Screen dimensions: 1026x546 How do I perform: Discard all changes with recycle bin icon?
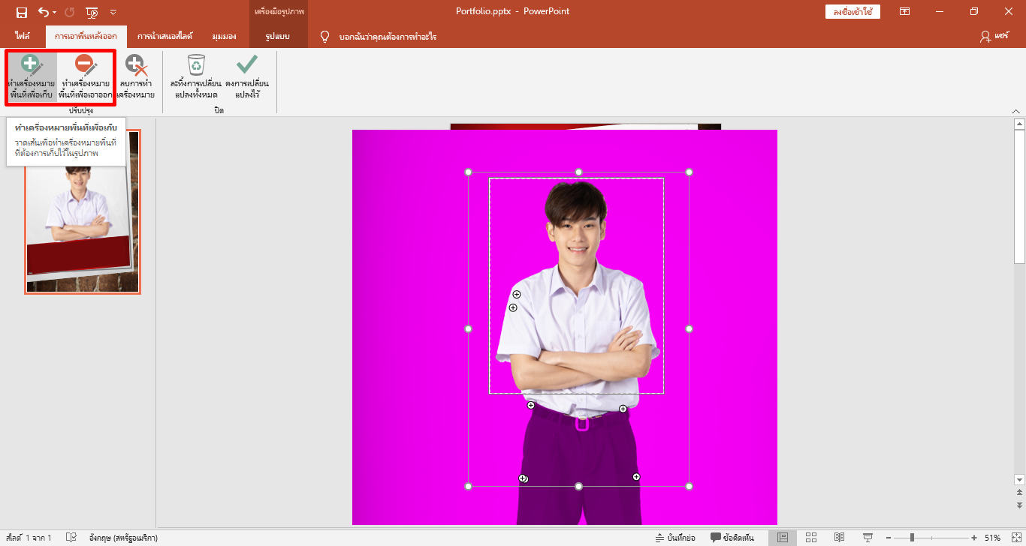[196, 76]
